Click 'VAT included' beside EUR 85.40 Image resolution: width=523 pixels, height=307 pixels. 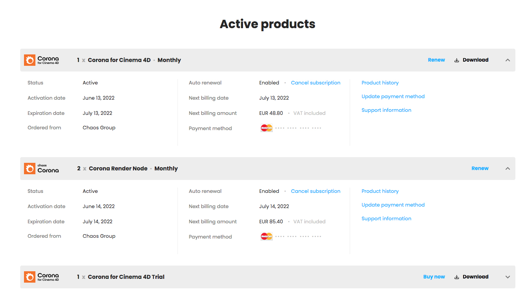click(x=309, y=221)
